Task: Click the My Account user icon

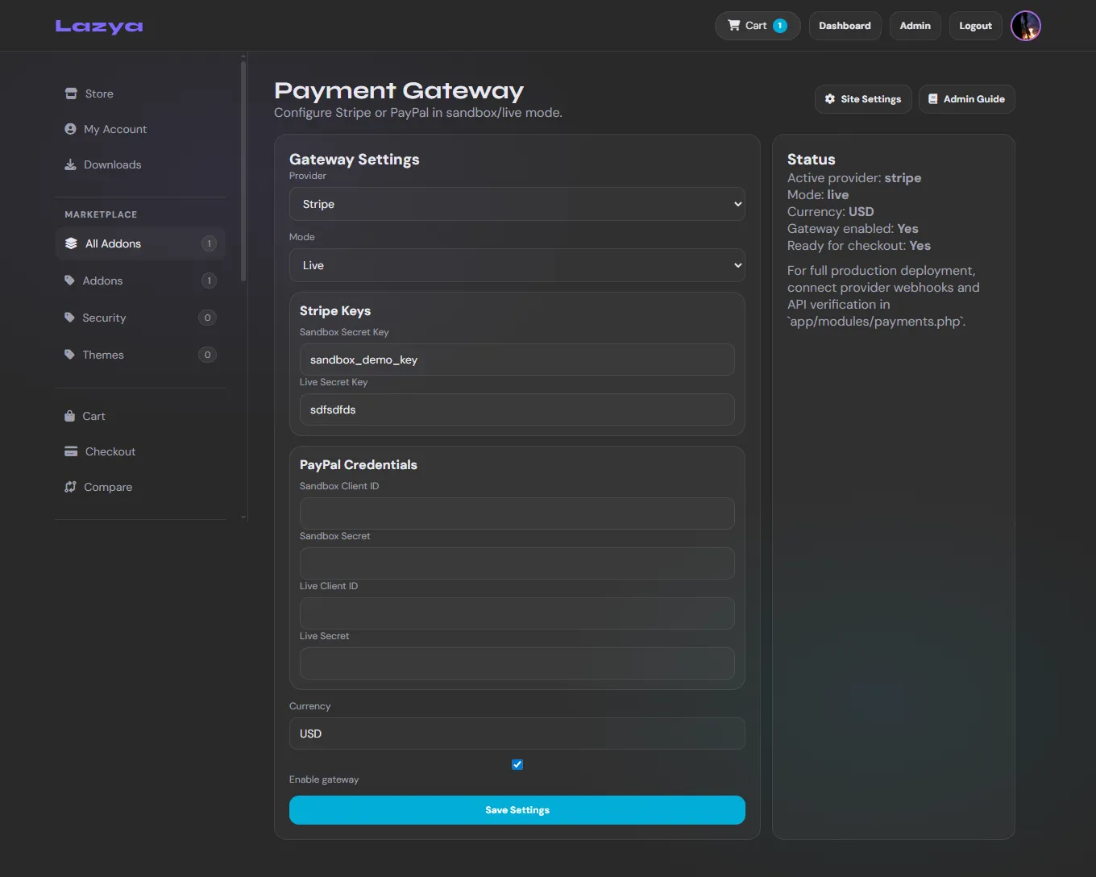Action: coord(70,129)
